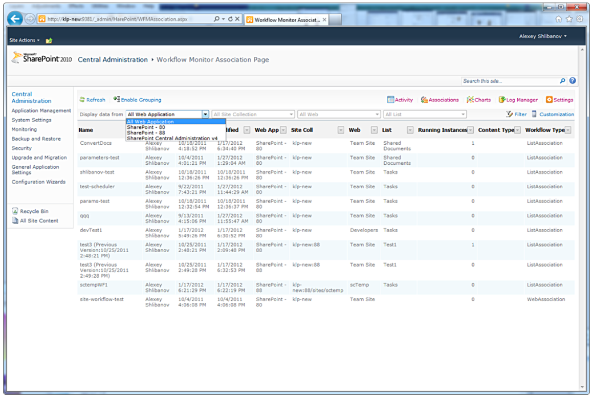The height and width of the screenshot is (400, 593).
Task: Open the Activity view icon
Action: [390, 100]
